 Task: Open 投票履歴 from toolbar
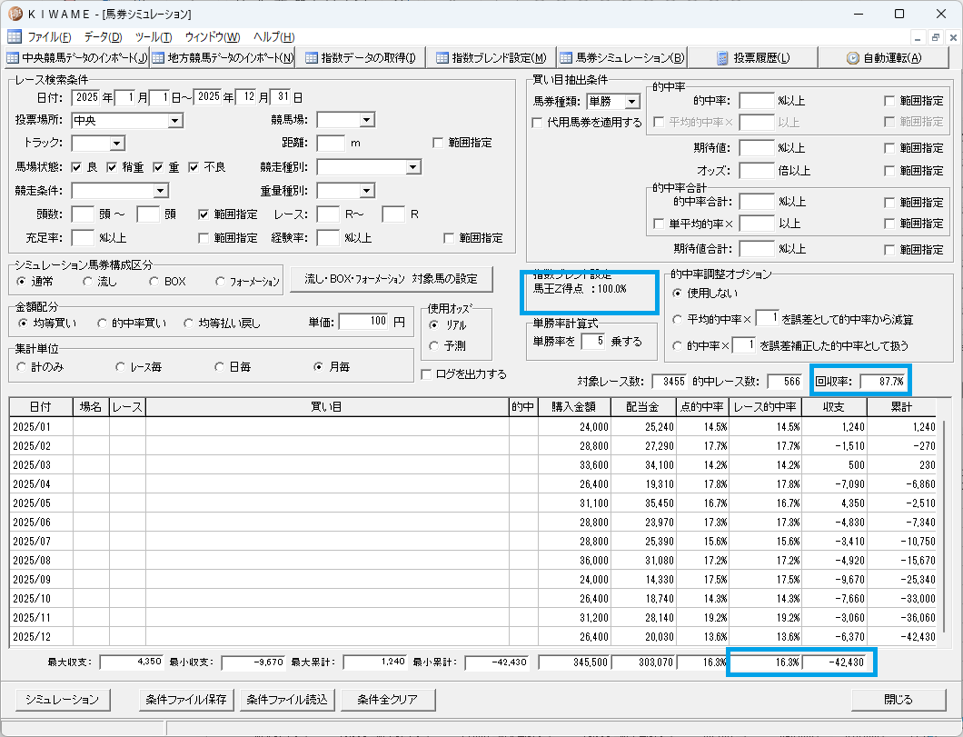point(753,58)
